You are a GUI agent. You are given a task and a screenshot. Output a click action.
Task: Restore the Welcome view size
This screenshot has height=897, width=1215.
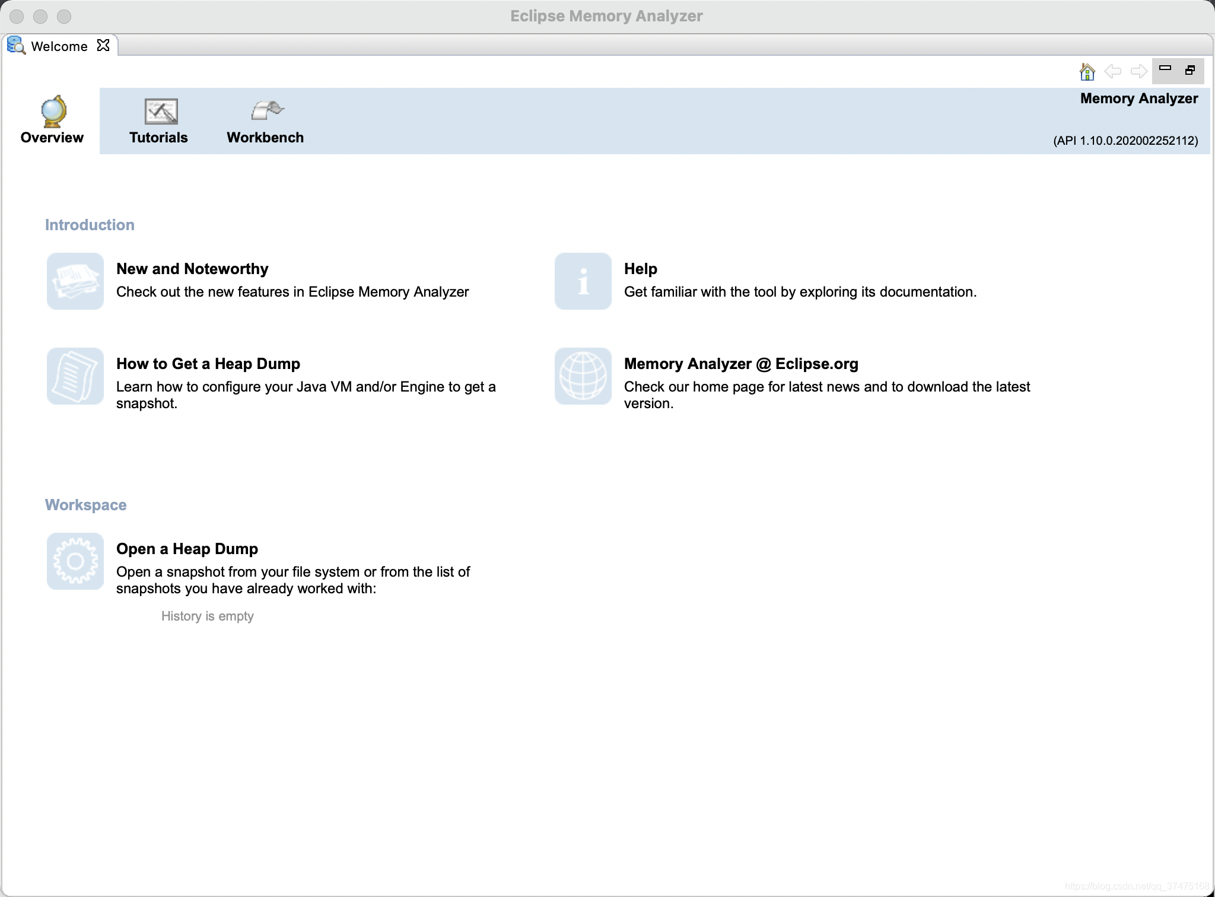point(1190,70)
